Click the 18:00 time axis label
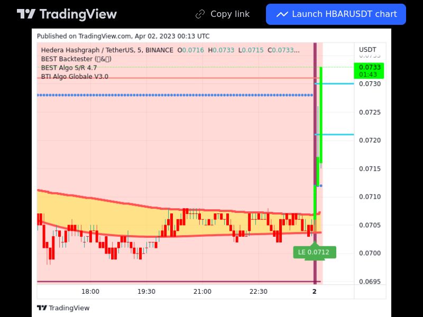Screen dimensions: 423x317 (90, 292)
